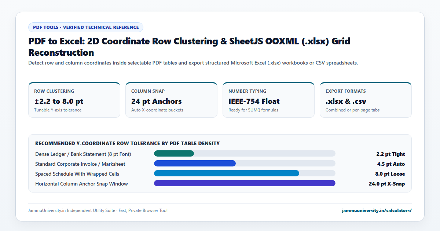Select the Row Clustering card label
Screen dimensions: 440x231
54,91
